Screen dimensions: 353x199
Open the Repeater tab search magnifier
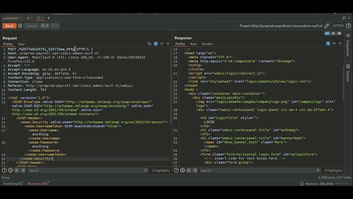[x=344, y=18]
